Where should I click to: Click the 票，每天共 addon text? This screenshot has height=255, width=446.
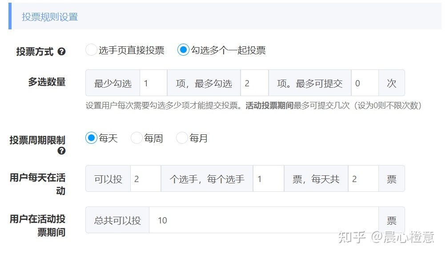click(316, 179)
